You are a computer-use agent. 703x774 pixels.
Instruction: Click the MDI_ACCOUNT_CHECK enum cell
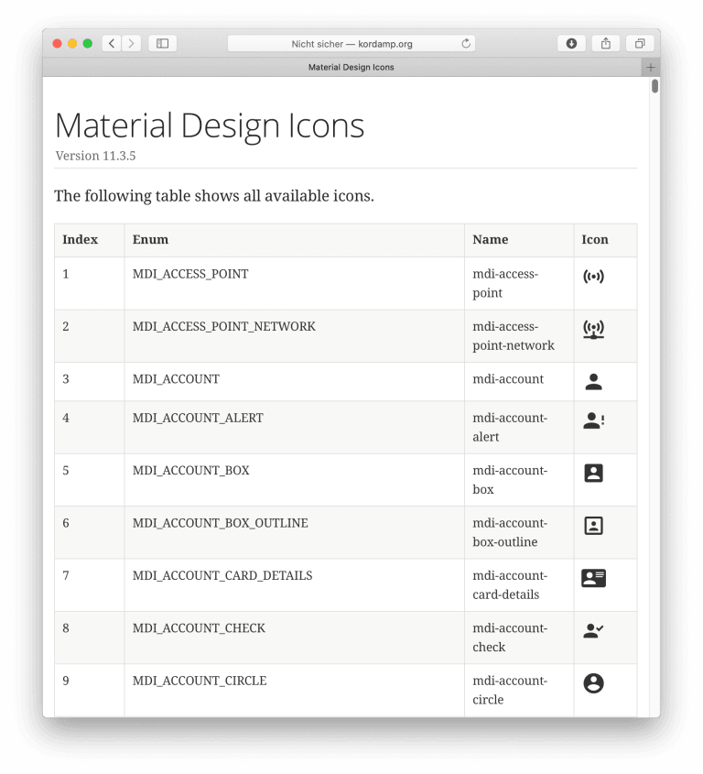point(294,638)
